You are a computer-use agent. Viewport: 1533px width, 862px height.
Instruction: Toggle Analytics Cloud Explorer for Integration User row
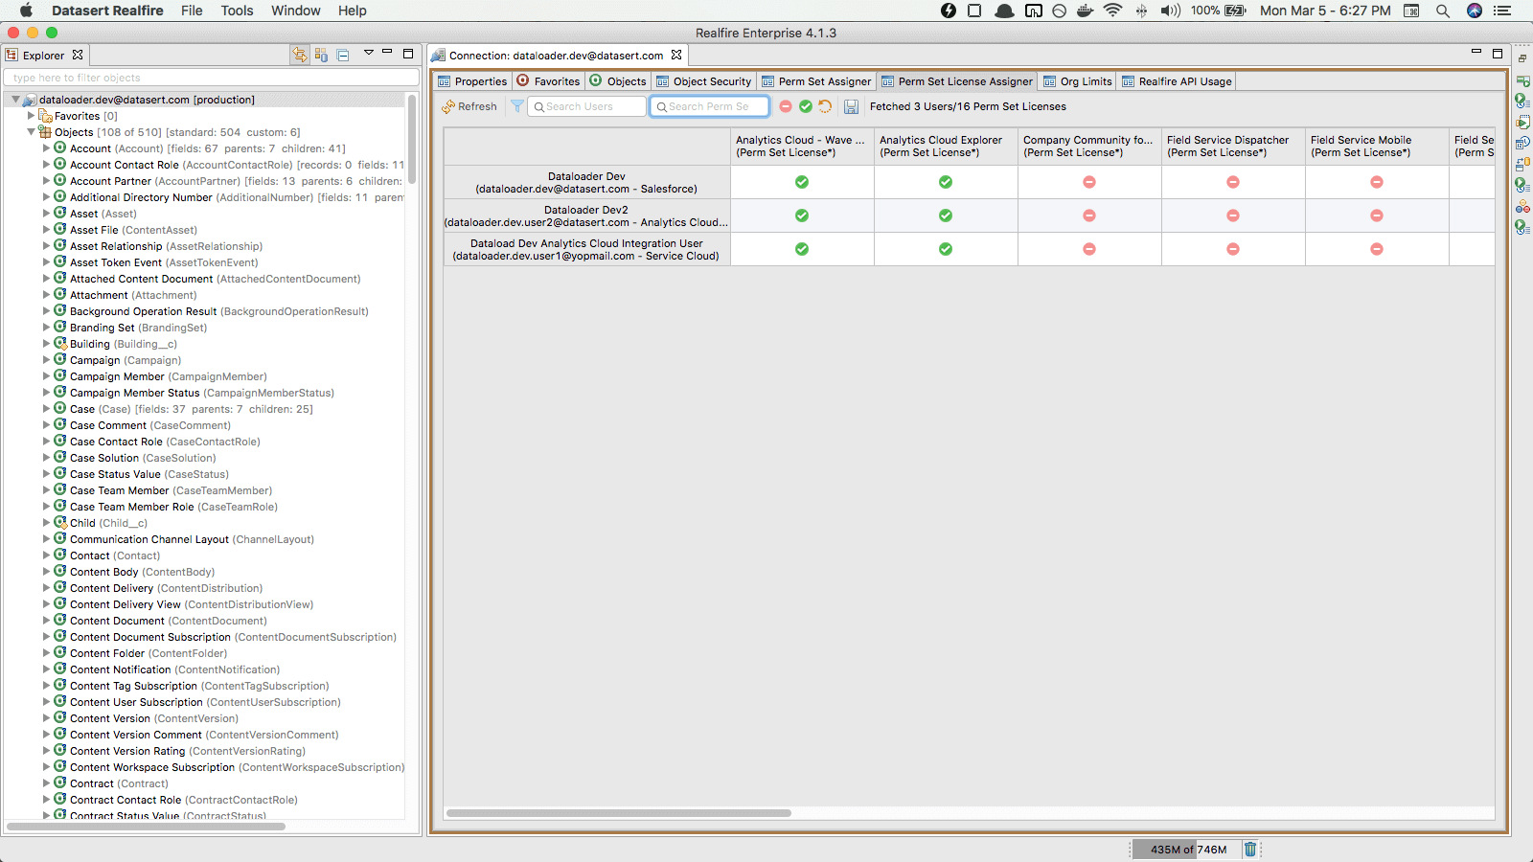[946, 249]
